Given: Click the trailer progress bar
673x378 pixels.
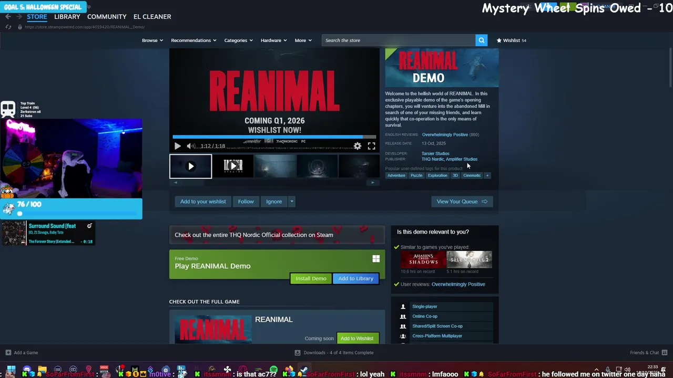Looking at the screenshot, I should click(x=274, y=137).
